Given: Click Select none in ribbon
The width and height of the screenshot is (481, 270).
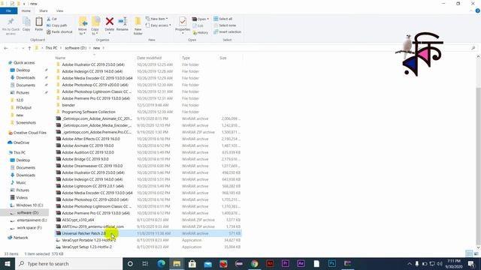Looking at the screenshot, I should coord(225,25).
